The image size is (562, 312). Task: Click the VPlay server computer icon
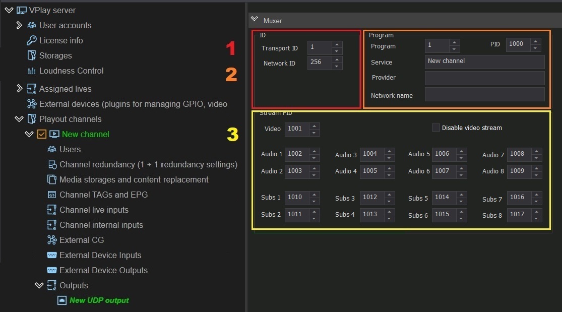point(22,11)
